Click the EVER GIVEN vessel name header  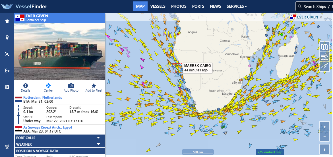click(x=37, y=16)
